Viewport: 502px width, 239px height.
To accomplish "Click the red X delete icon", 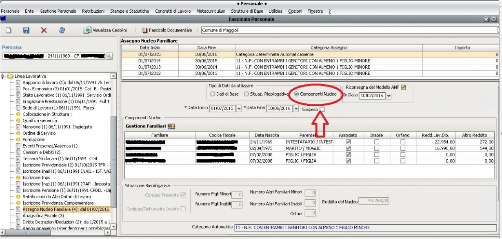I will coord(44,30).
